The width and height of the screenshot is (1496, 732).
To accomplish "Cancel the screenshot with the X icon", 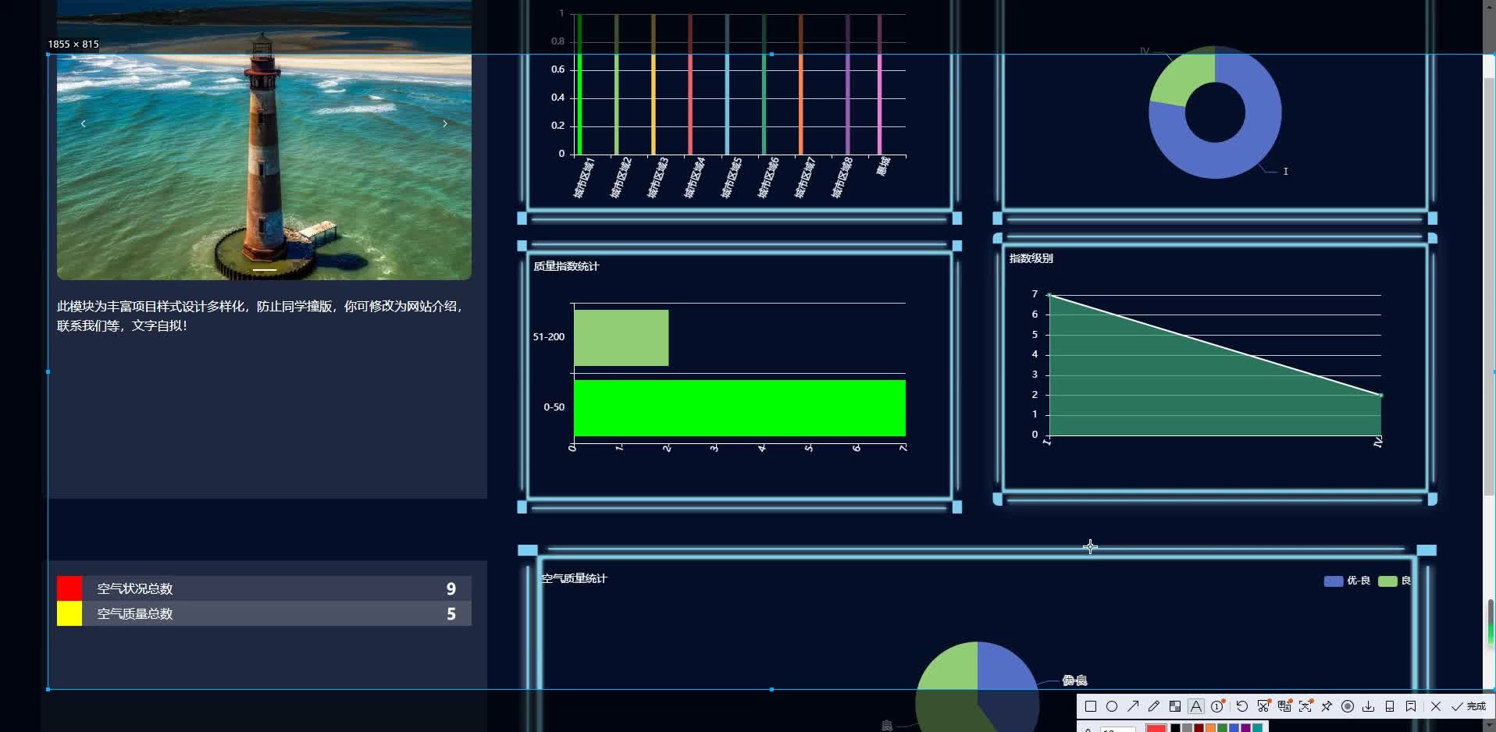I will (1436, 706).
